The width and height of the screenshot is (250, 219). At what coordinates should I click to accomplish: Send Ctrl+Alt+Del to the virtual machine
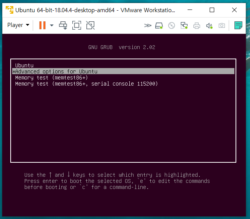[x=63, y=25]
